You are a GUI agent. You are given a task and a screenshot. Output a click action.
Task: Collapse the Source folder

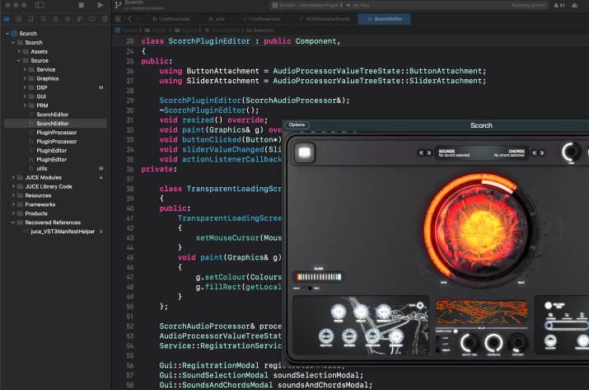point(20,60)
